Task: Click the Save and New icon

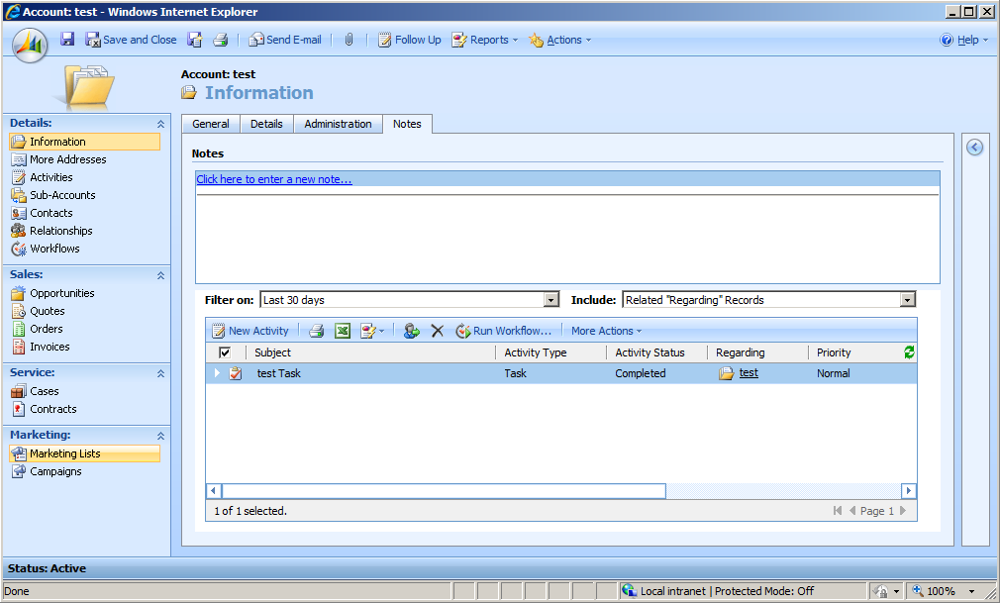Action: [195, 40]
